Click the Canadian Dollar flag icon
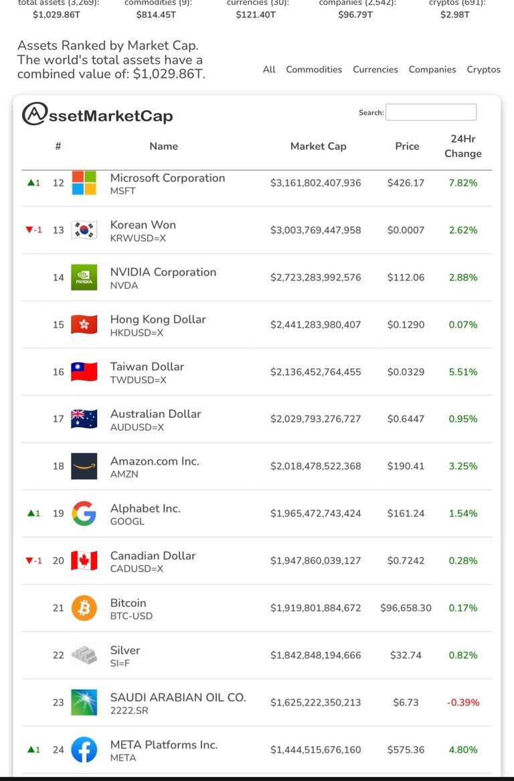 (x=84, y=561)
